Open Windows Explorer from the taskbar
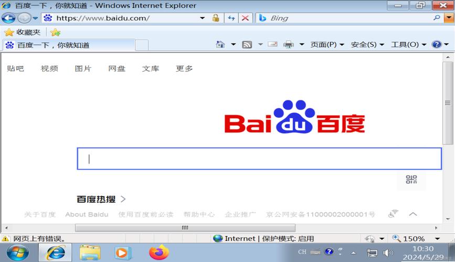Screen dimensions: 455x262 pos(90,253)
